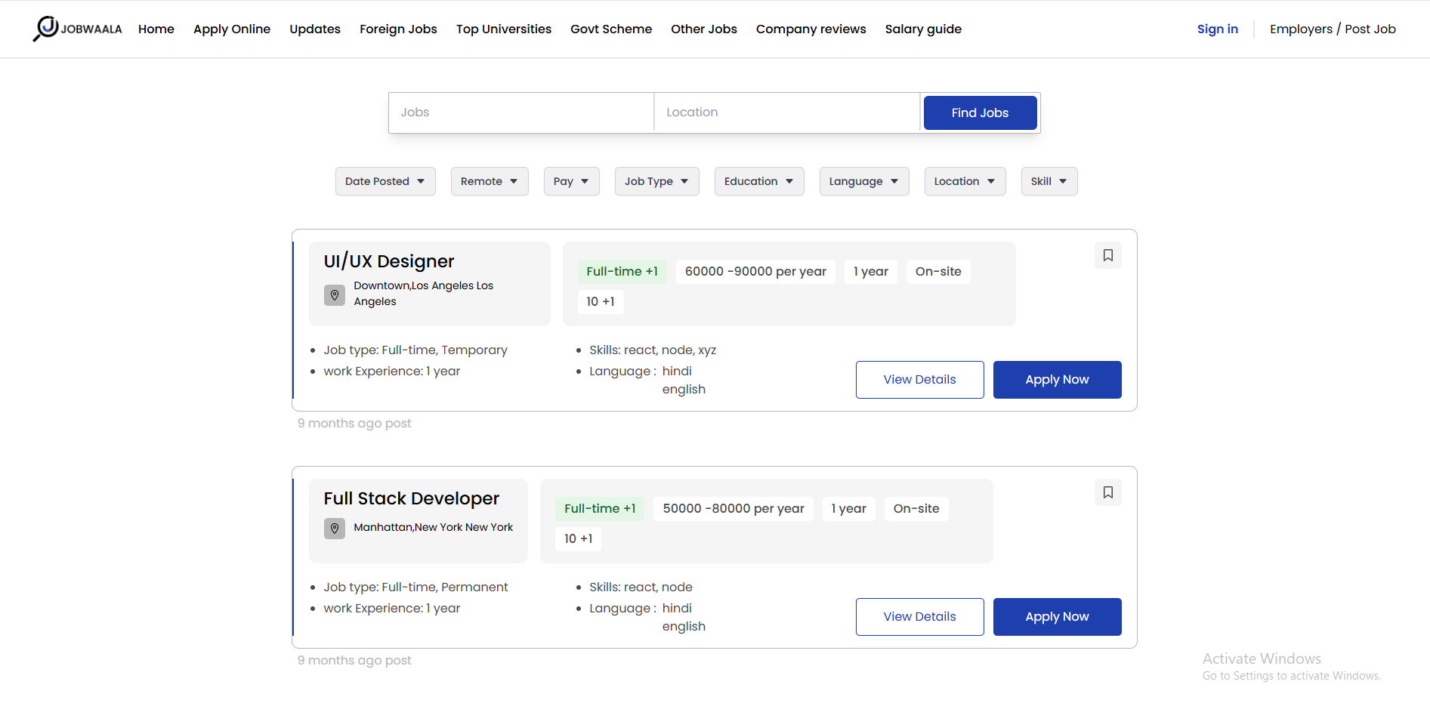The image size is (1430, 703).
Task: Bookmark the UI/UX Designer job
Action: pyautogui.click(x=1107, y=255)
